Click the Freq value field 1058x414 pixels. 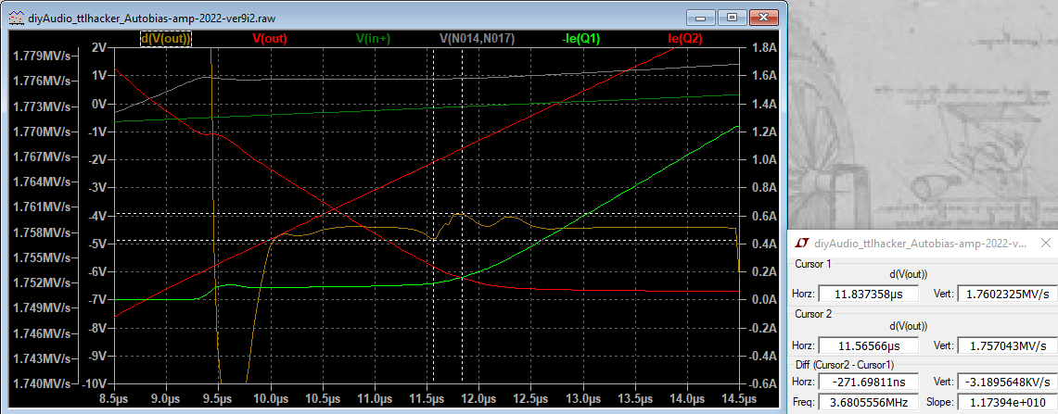869,403
